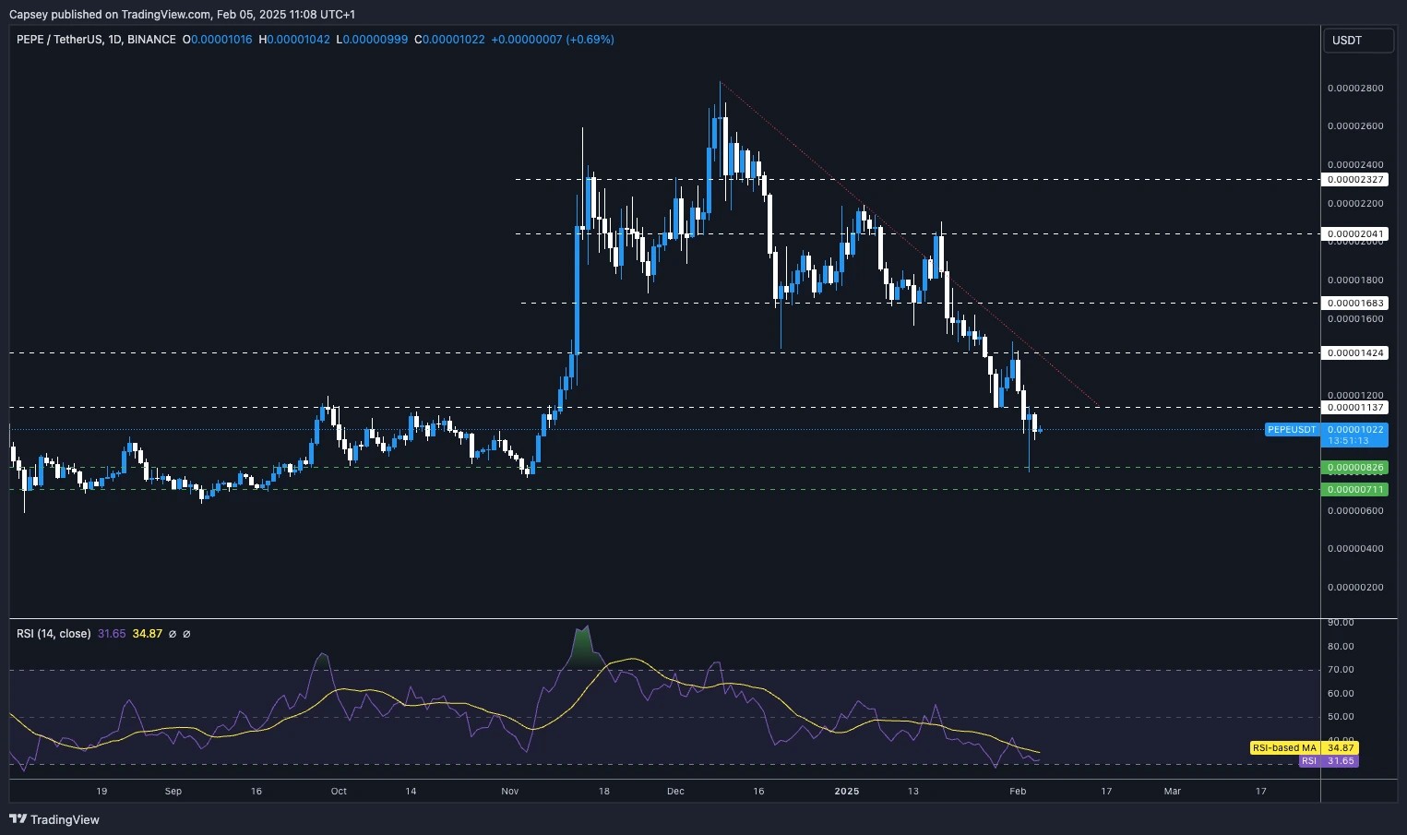Select the Dec label on the time axis
The height and width of the screenshot is (835, 1407).
tap(674, 791)
